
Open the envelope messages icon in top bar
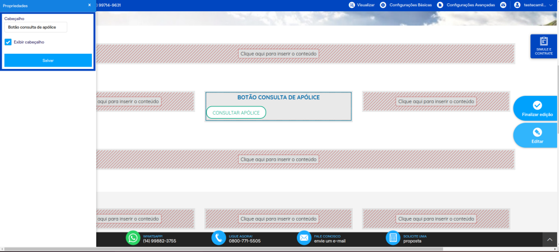coord(503,5)
